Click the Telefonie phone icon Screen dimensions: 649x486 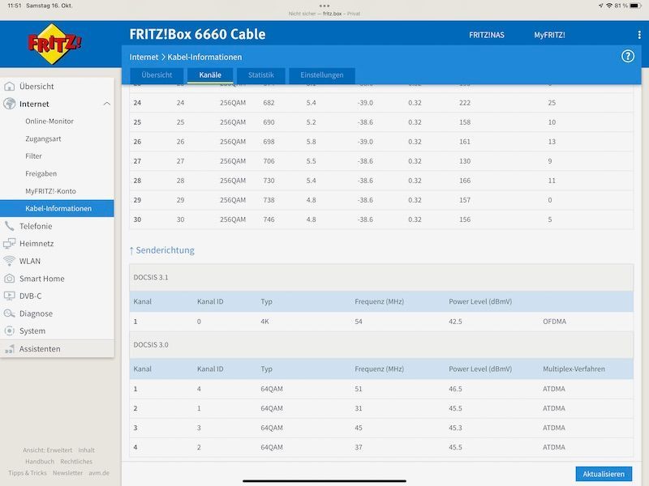(9, 226)
